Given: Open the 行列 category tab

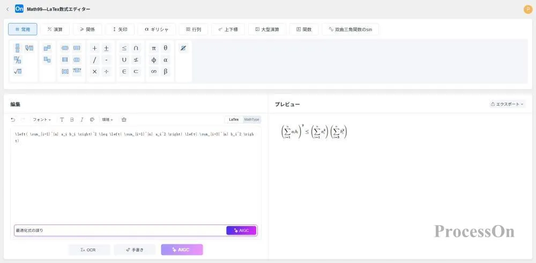Looking at the screenshot, I should point(193,29).
